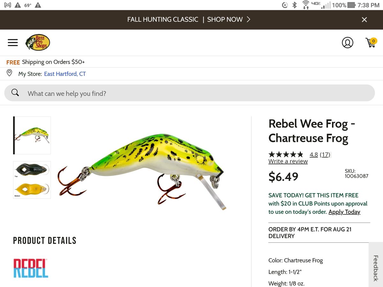This screenshot has height=287, width=383.
Task: Click Write a review
Action: 288,161
